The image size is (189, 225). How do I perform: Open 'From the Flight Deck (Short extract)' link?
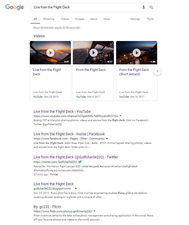[134, 72]
